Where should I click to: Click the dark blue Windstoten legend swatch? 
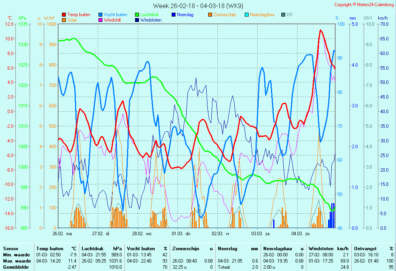[x=137, y=20]
